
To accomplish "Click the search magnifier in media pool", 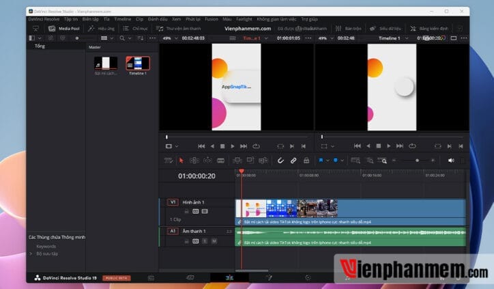I will (x=122, y=38).
